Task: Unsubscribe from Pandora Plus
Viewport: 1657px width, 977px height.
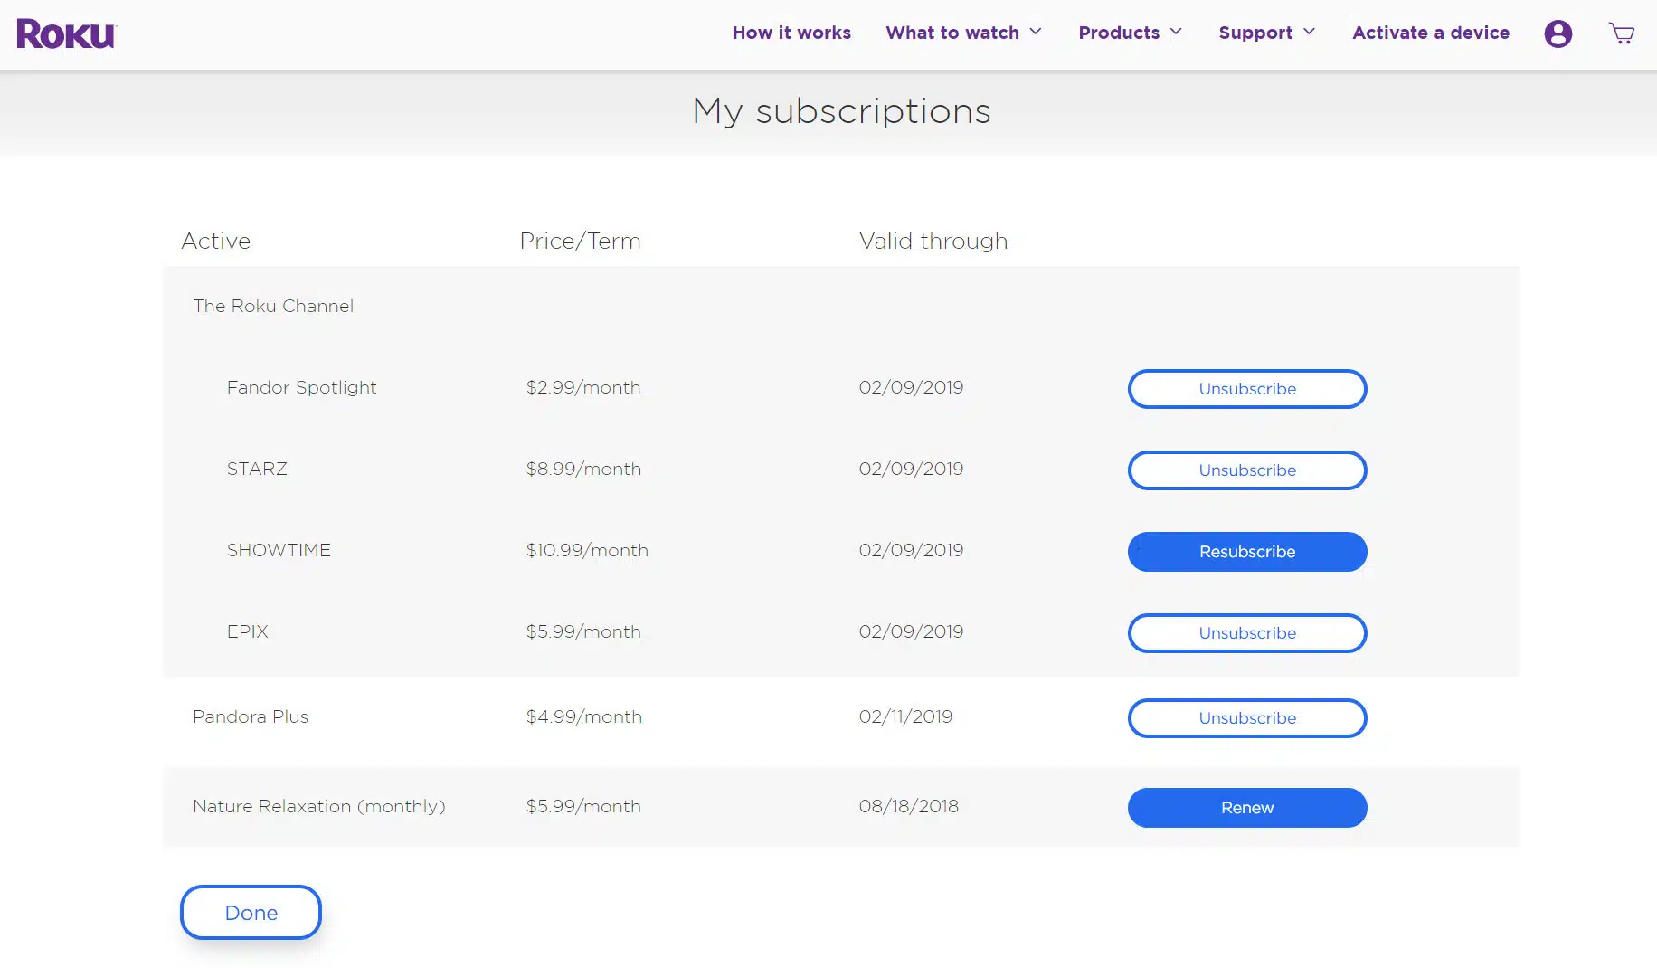Action: point(1246,718)
